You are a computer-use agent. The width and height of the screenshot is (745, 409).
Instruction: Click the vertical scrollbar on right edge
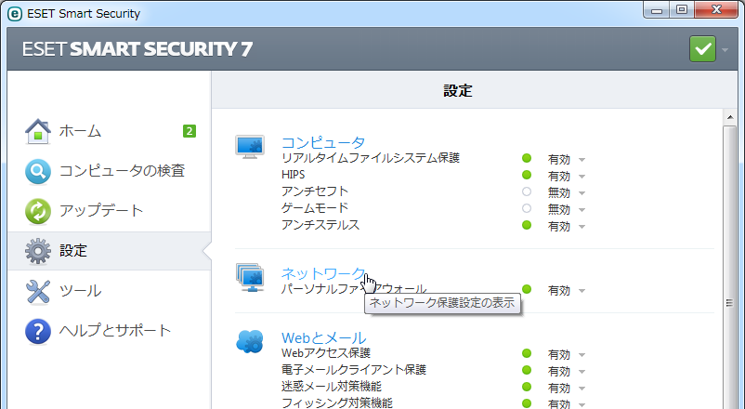click(x=730, y=260)
